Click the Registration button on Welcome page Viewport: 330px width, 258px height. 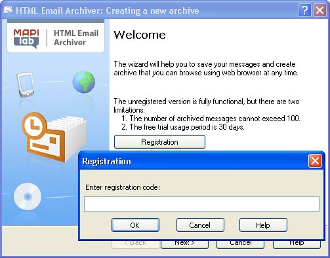[159, 142]
